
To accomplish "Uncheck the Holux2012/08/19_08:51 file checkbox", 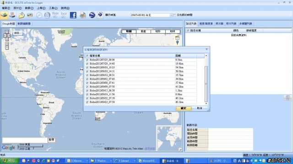I will pos(87,75).
